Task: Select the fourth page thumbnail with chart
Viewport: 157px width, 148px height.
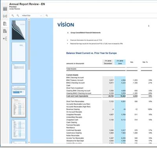Action: 18,90
